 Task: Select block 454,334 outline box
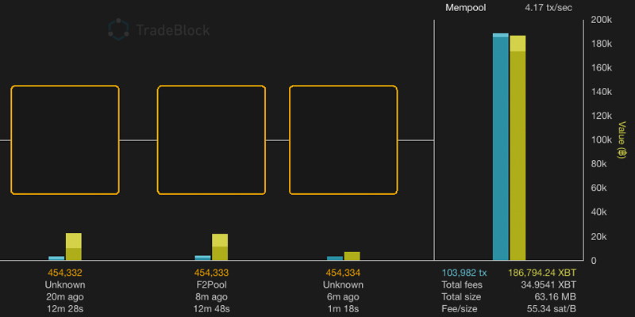[343, 140]
